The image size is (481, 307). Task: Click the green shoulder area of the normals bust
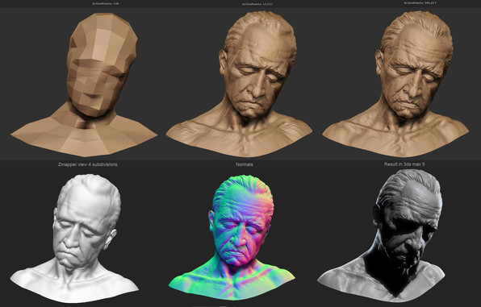pyautogui.click(x=190, y=280)
